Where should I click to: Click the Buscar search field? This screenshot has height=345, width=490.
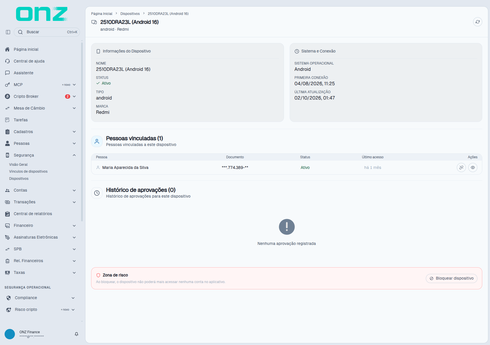(47, 32)
